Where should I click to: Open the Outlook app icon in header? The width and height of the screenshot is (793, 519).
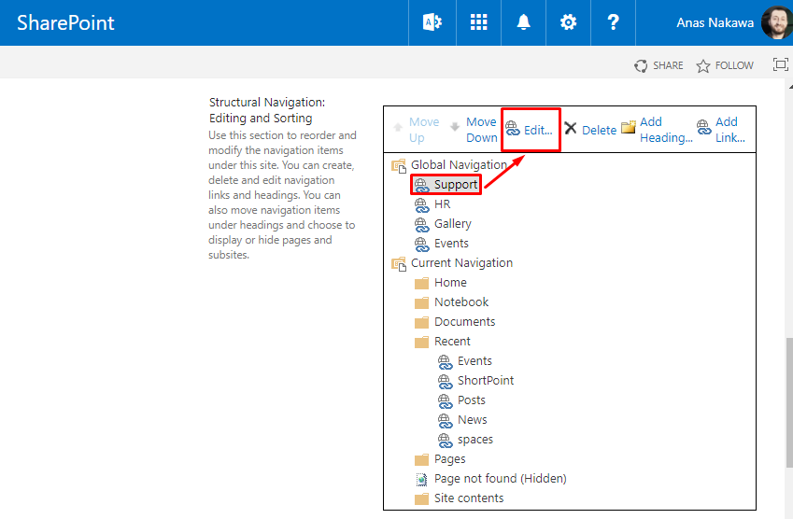coord(432,22)
